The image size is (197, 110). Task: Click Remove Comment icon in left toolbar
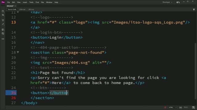pyautogui.click(x=3, y=33)
